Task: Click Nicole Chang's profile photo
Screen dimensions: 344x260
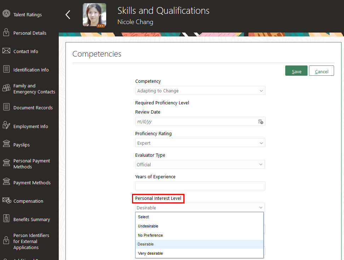Action: pyautogui.click(x=94, y=15)
